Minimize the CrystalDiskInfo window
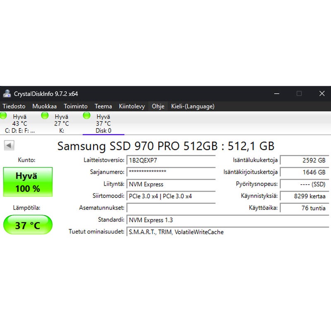The height and width of the screenshot is (324, 331). [277, 93]
